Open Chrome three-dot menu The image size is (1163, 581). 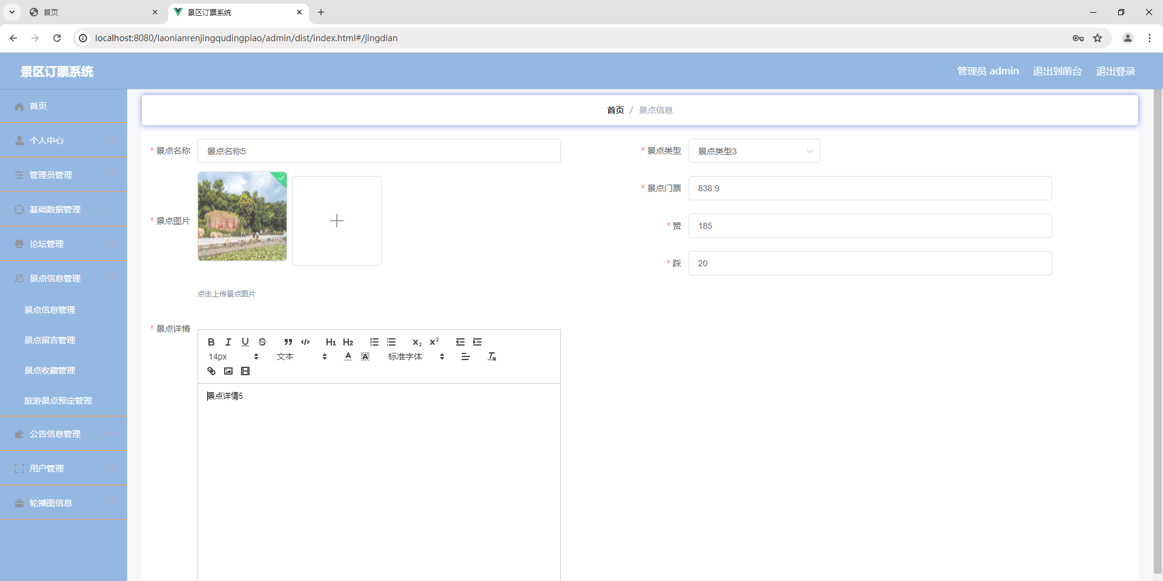pyautogui.click(x=1150, y=38)
